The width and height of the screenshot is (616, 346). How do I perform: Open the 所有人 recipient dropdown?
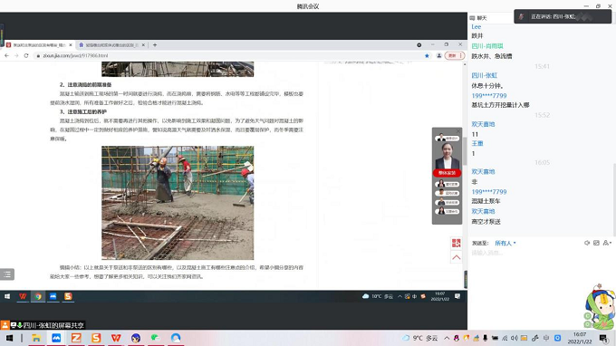[x=505, y=243]
